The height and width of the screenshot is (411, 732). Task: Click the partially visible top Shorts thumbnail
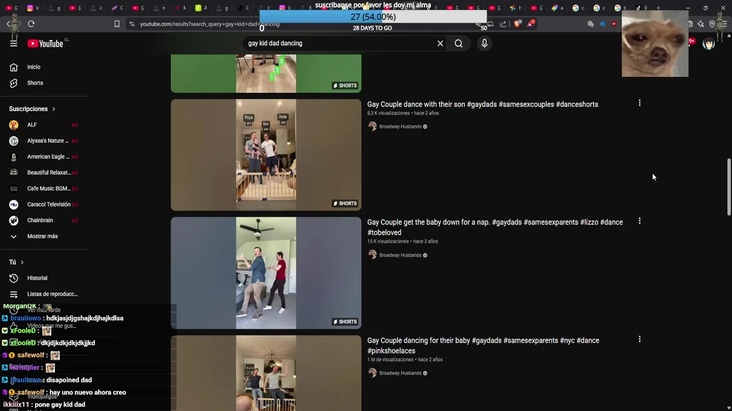tap(266, 74)
